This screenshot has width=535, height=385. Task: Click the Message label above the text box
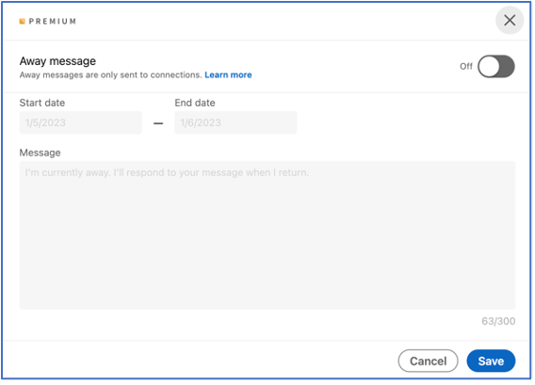pos(40,152)
